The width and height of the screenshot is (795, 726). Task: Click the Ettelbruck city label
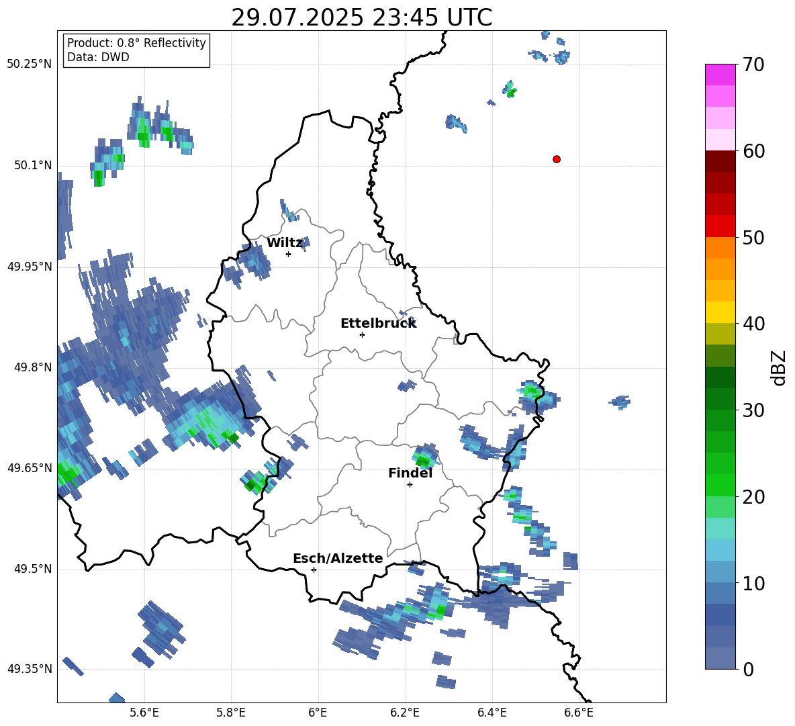378,324
